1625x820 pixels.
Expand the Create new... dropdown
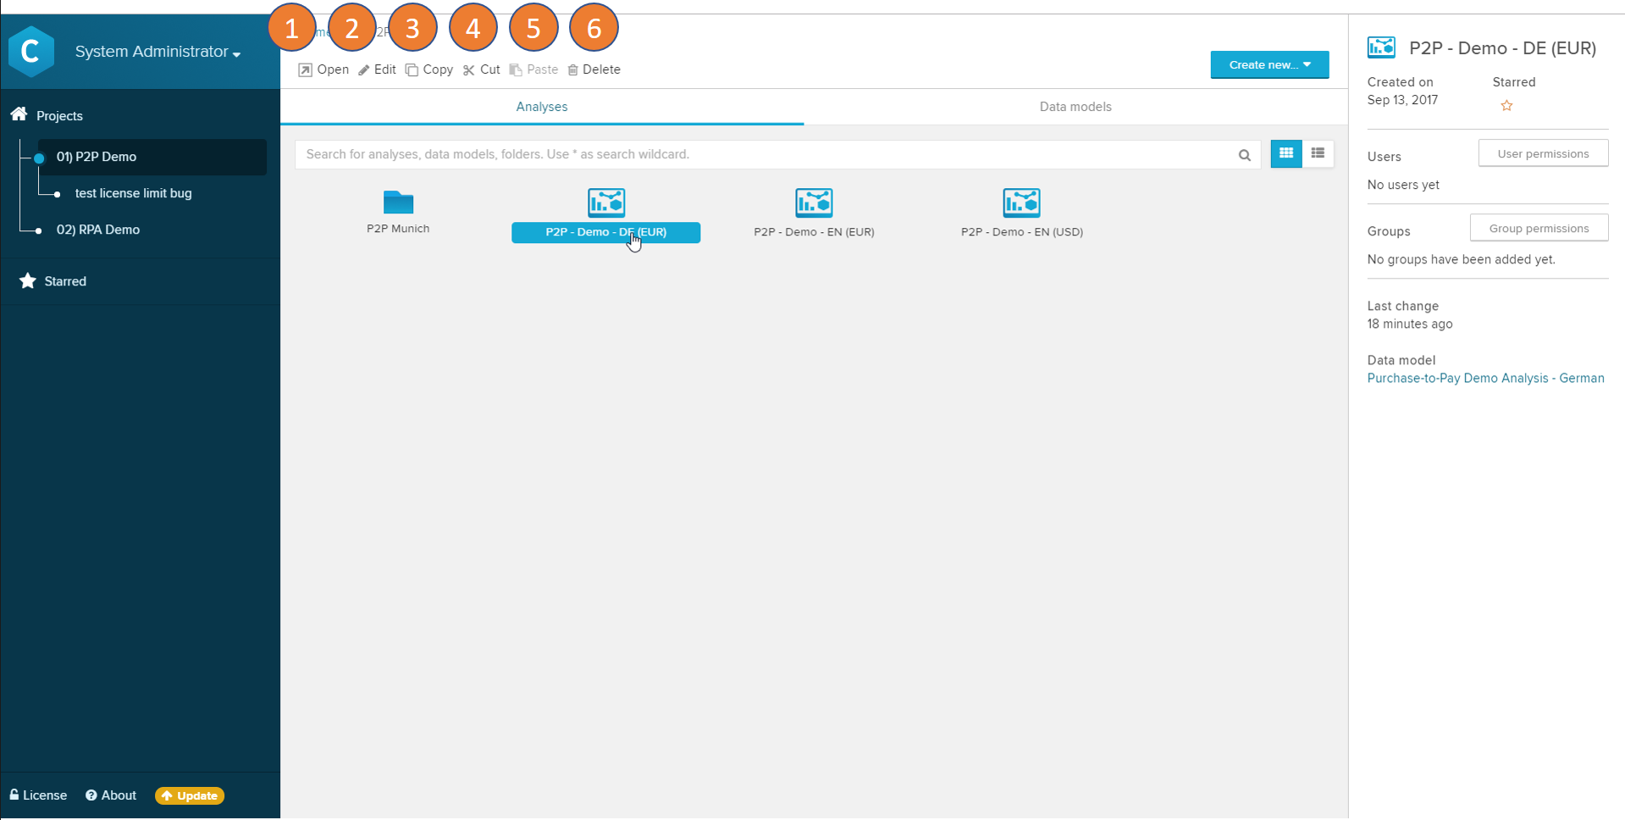1269,65
